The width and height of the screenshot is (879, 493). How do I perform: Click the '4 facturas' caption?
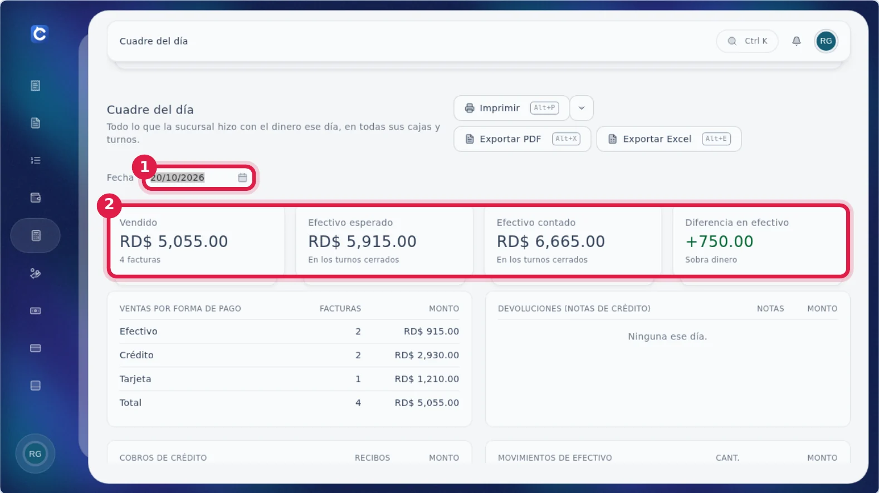pyautogui.click(x=140, y=260)
